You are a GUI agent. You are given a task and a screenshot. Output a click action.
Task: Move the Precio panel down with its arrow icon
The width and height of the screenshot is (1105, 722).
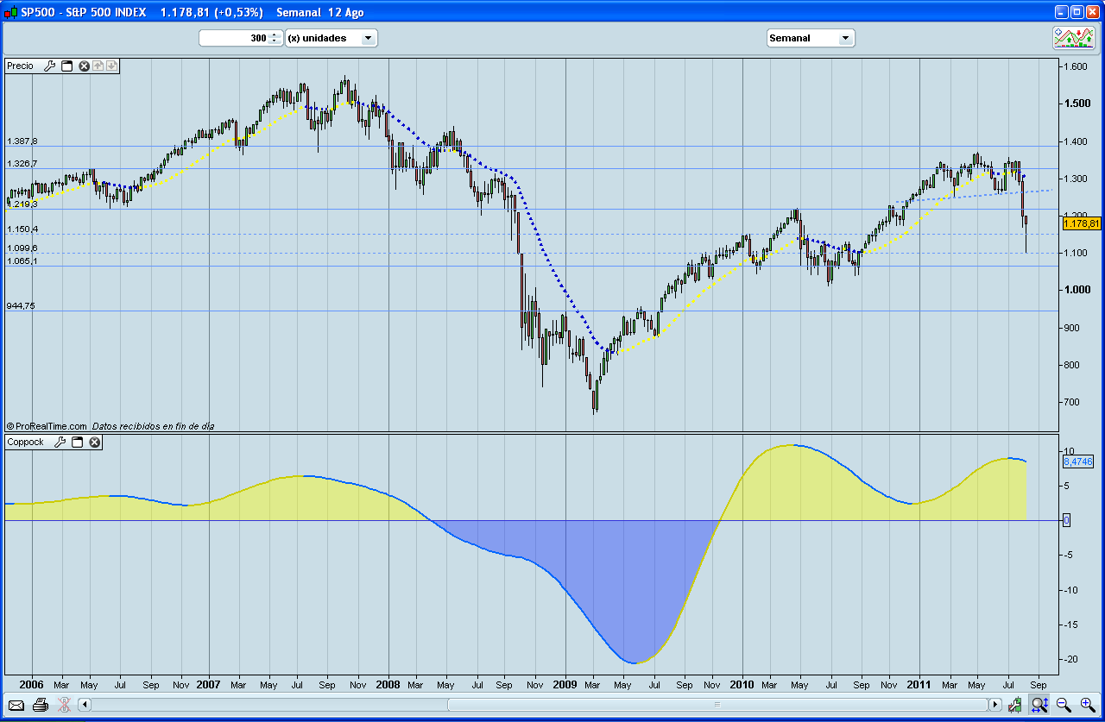point(111,66)
